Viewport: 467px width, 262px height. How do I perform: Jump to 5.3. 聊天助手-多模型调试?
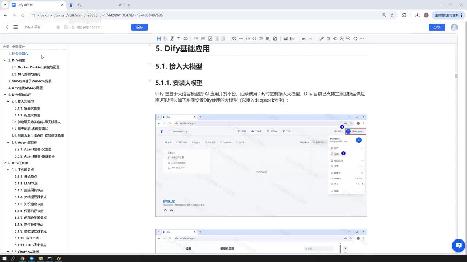point(30,129)
